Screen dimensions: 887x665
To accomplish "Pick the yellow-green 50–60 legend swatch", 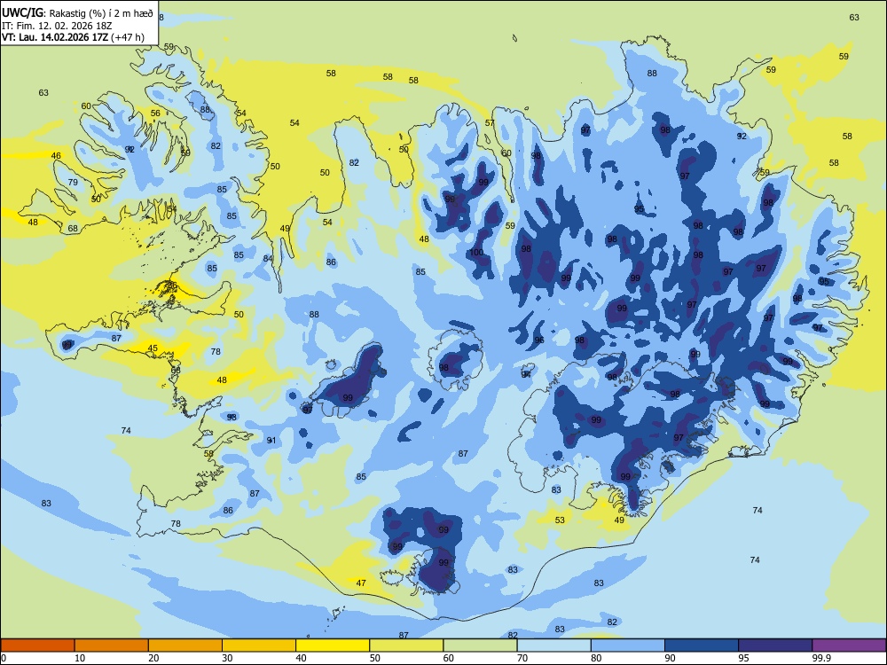I will [406, 645].
